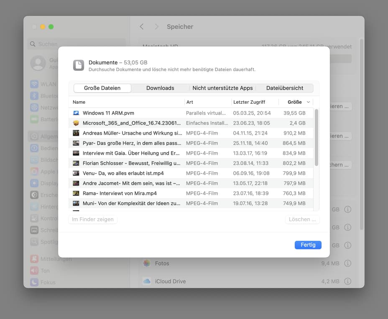Click the Löschen ... button
This screenshot has height=319, width=388.
click(x=302, y=219)
